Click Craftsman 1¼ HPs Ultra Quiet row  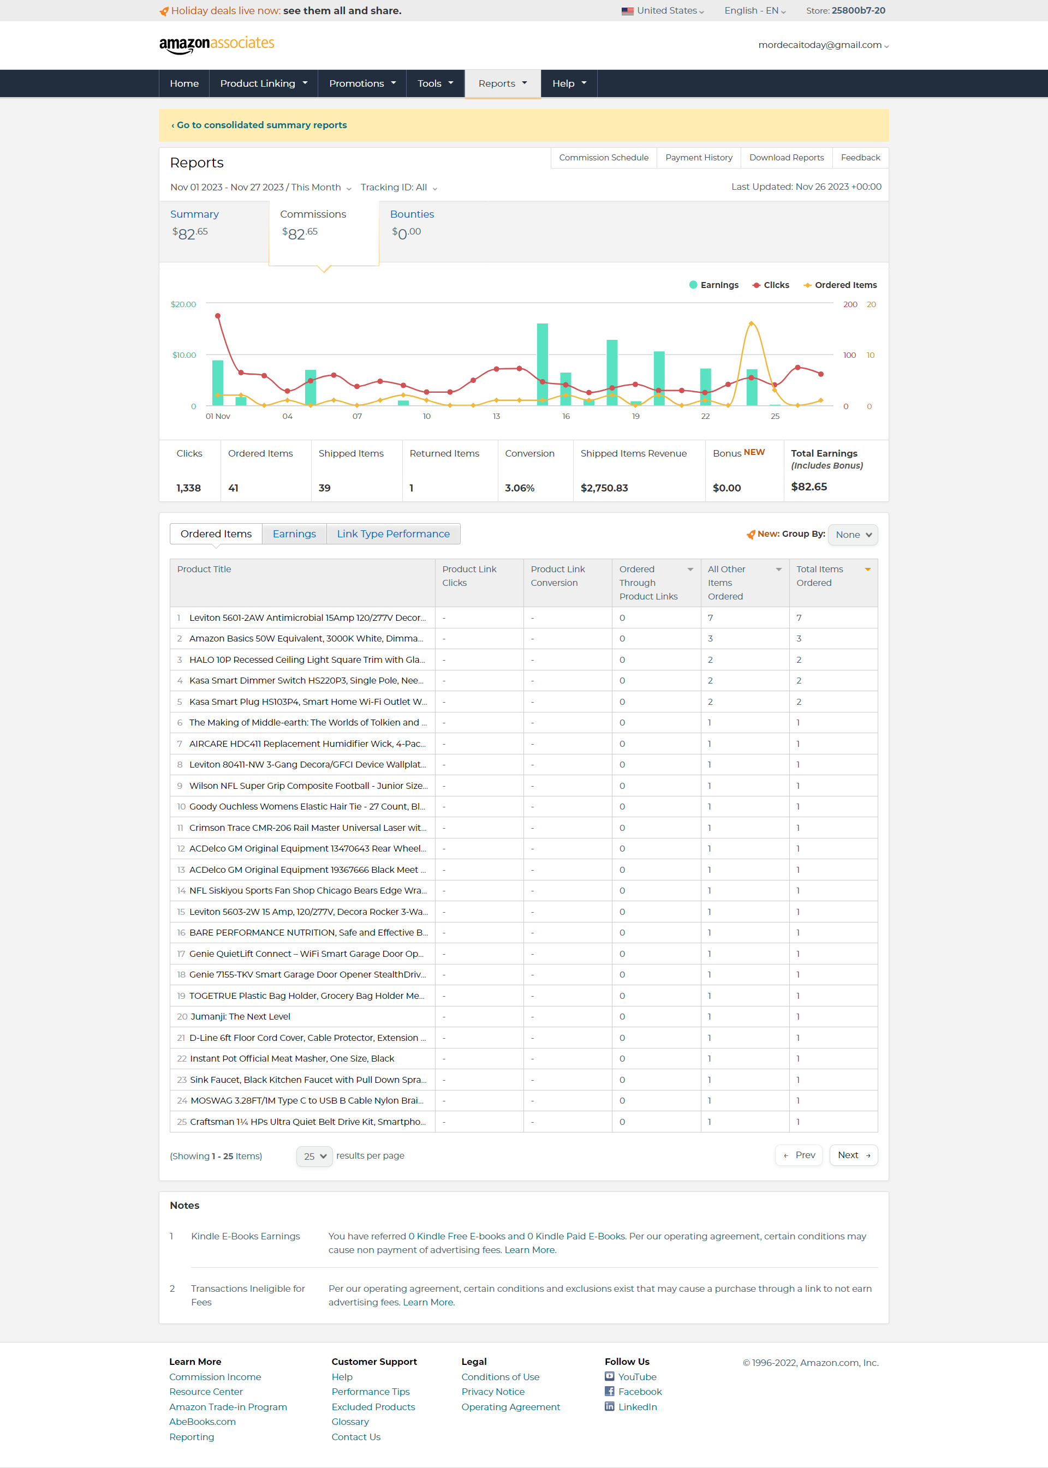[x=523, y=1122]
